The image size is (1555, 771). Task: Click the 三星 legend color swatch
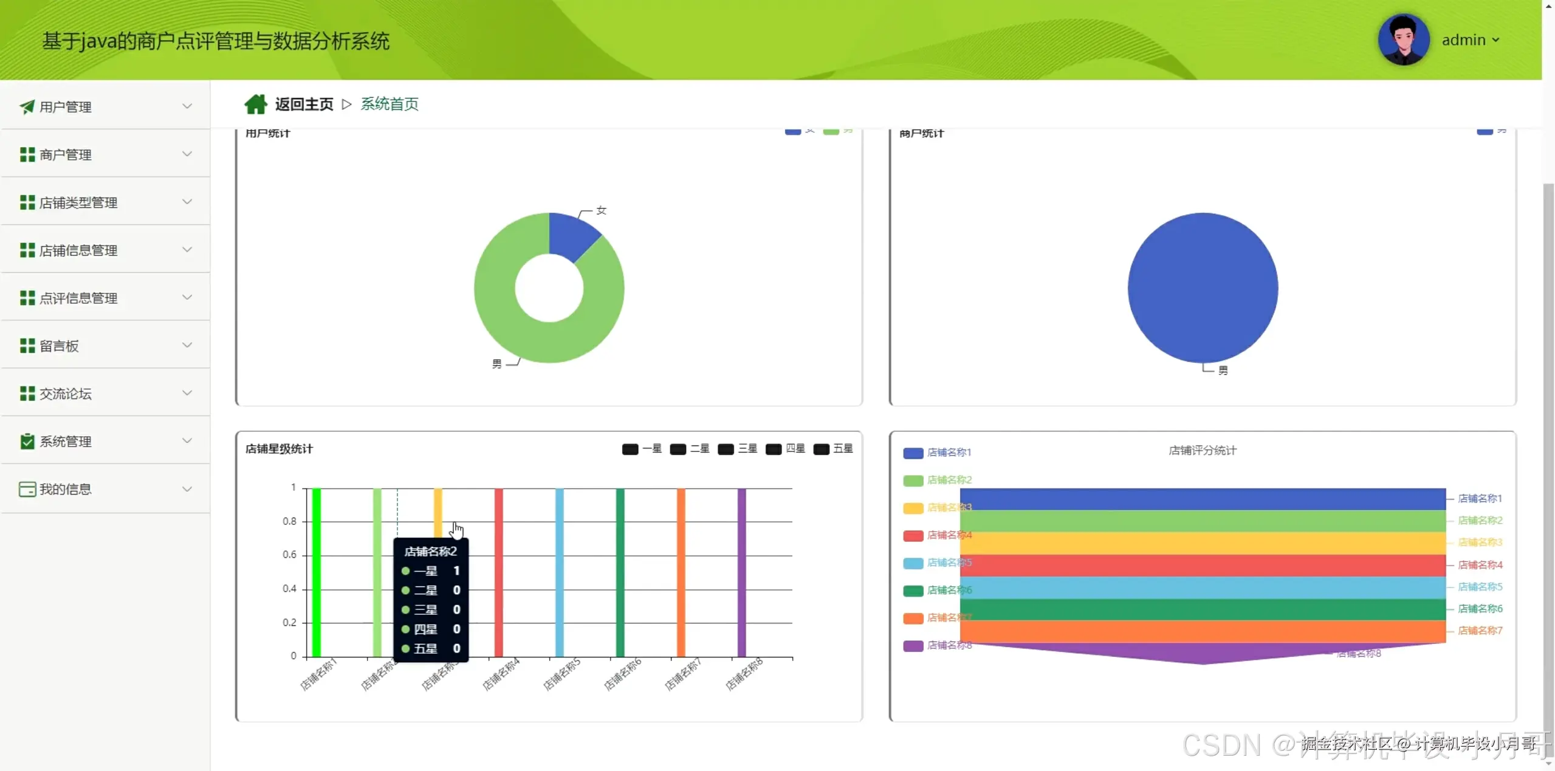pos(725,449)
